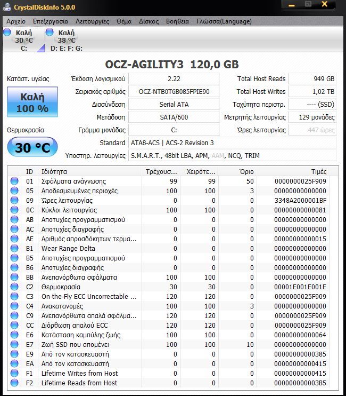Click the Χειρότε... column header
This screenshot has width=346, height=396.
tap(200, 172)
